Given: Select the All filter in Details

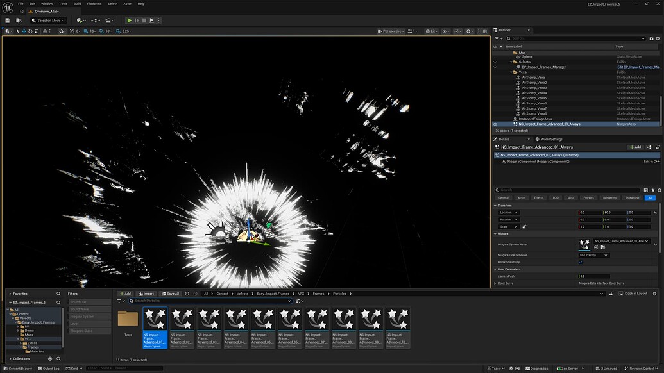Looking at the screenshot, I should (650, 198).
